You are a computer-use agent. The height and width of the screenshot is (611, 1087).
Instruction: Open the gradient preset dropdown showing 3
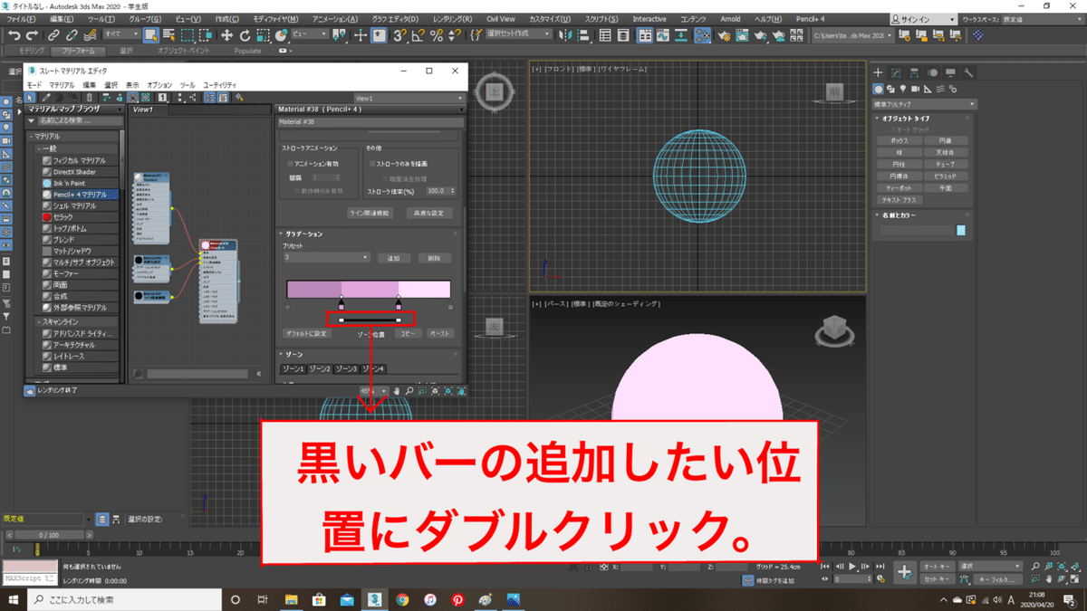click(x=326, y=258)
